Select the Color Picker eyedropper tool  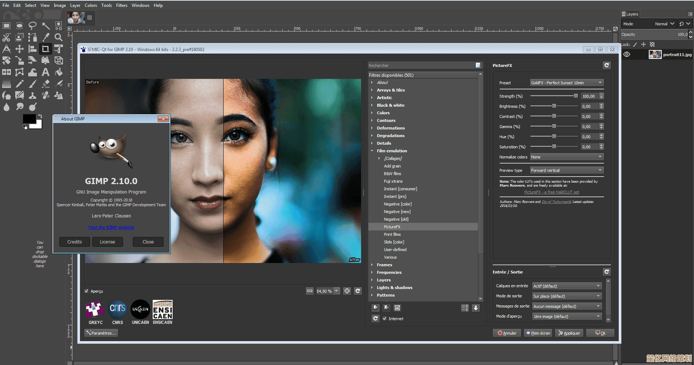tap(46, 37)
